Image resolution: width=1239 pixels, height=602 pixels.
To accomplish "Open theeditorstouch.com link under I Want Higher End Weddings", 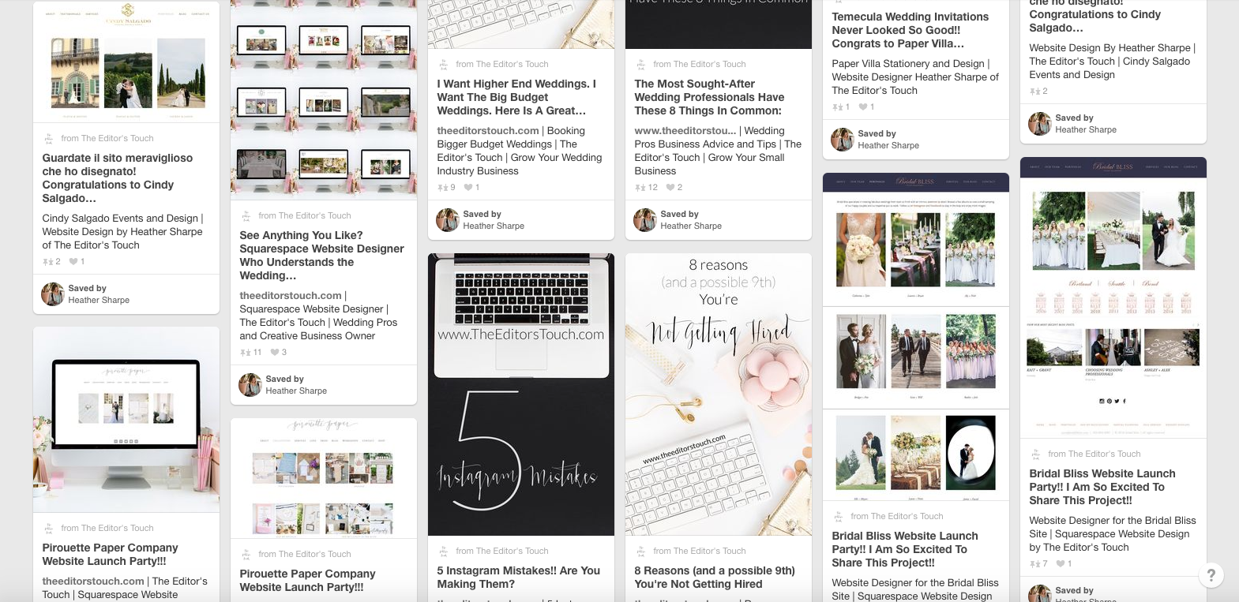I will point(488,131).
